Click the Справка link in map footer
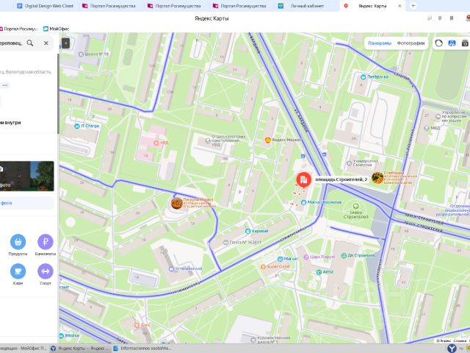Viewport: 470px width, 353px height. pos(460,340)
